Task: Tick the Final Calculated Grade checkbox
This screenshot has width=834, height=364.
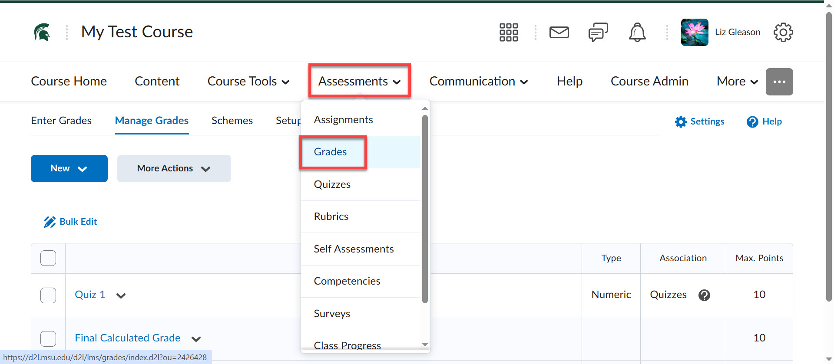Action: coord(48,338)
